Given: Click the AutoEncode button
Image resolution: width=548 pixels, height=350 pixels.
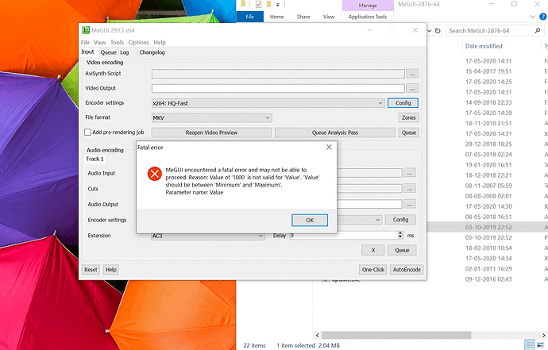Looking at the screenshot, I should pyautogui.click(x=406, y=270).
